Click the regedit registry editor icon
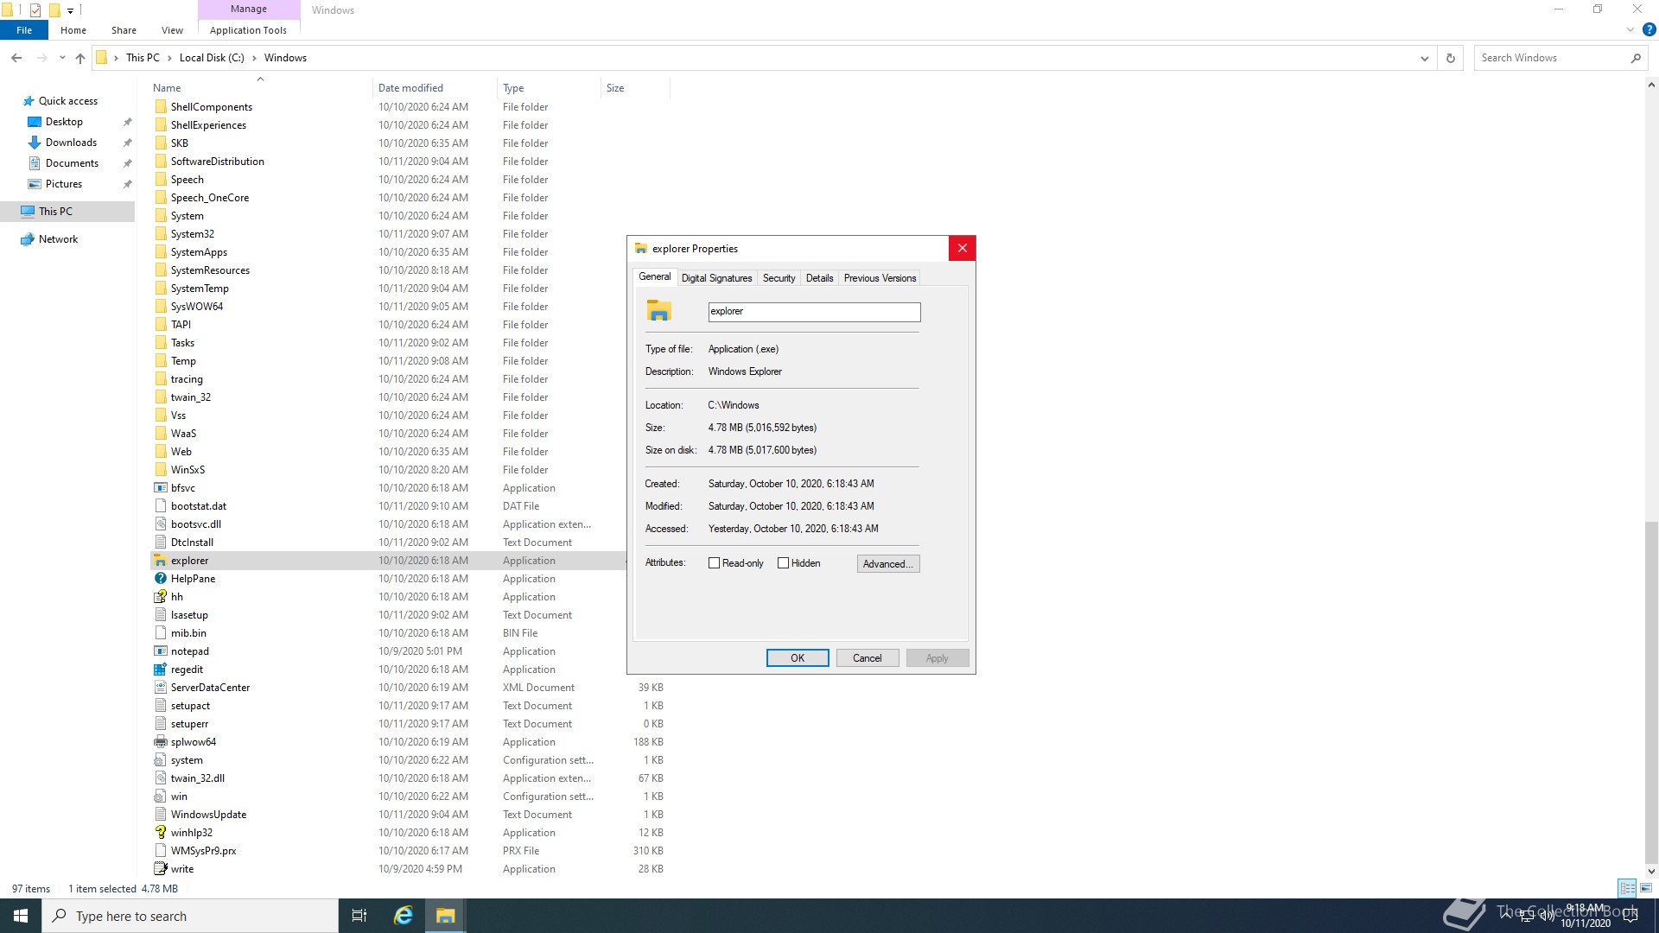 (160, 670)
